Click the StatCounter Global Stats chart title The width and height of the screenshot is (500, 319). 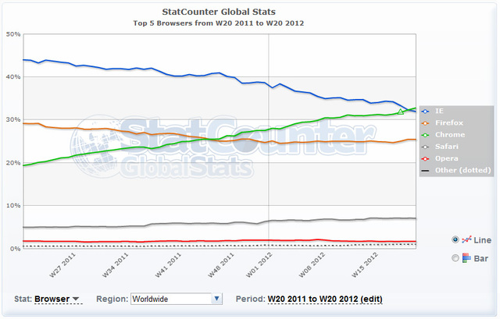[219, 12]
